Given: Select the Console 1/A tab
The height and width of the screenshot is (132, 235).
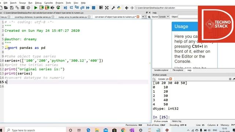Looking at the screenshot, I should (x=163, y=79).
